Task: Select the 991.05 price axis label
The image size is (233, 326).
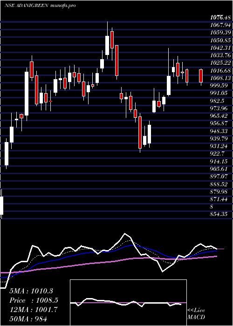Action: (219, 93)
